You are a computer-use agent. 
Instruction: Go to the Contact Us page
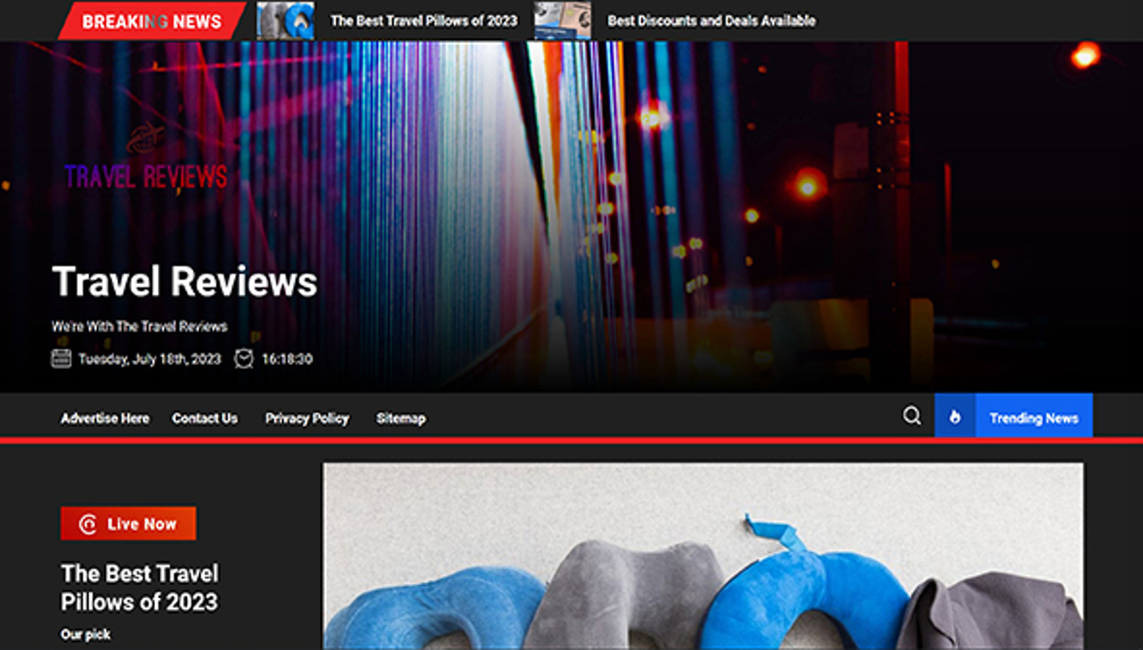point(205,418)
